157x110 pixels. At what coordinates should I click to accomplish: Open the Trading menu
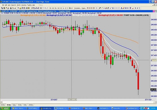[29, 5]
